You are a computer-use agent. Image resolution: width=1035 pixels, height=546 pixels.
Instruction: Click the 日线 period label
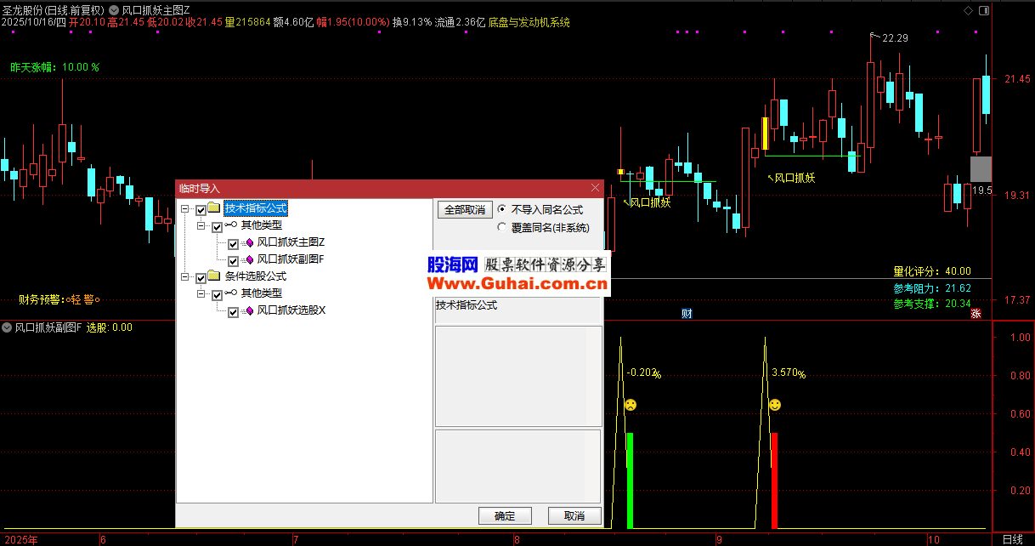pyautogui.click(x=1012, y=539)
